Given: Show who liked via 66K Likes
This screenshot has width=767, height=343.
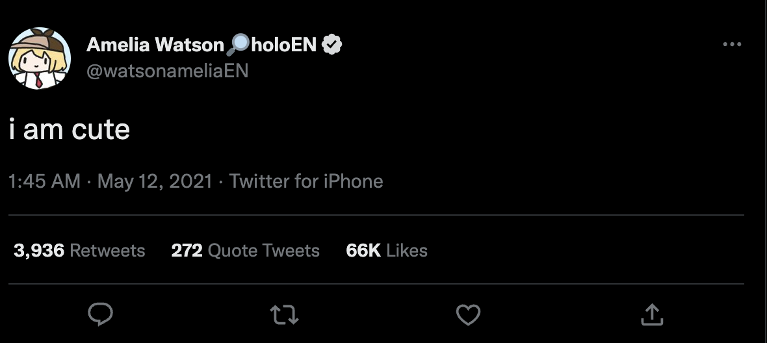Looking at the screenshot, I should [x=387, y=251].
